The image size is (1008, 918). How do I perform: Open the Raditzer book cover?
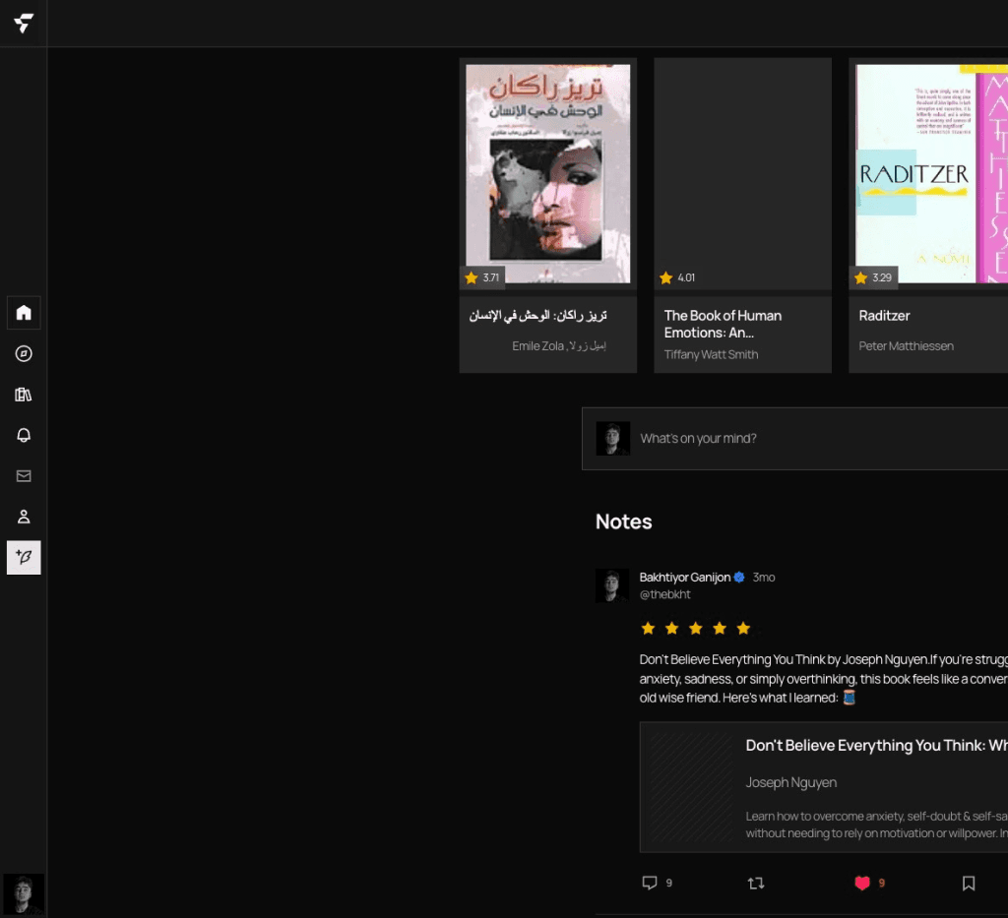pyautogui.click(x=931, y=173)
